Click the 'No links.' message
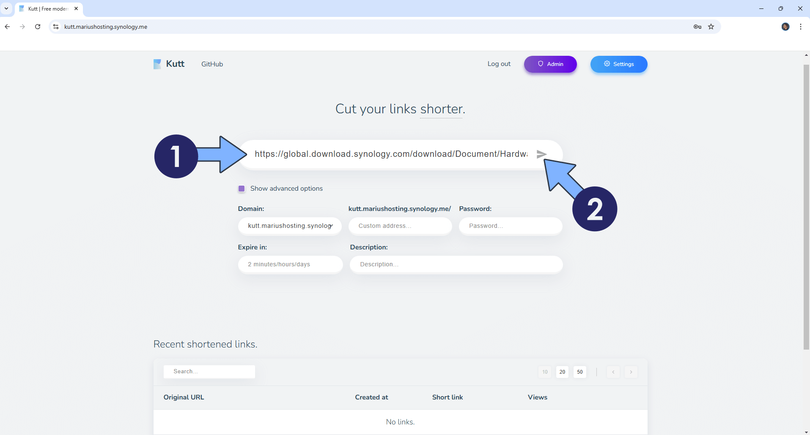 [400, 422]
